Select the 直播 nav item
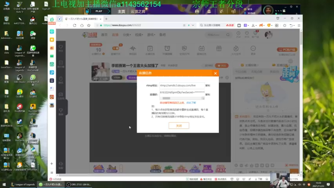The height and width of the screenshot is (188, 334). coord(115,35)
